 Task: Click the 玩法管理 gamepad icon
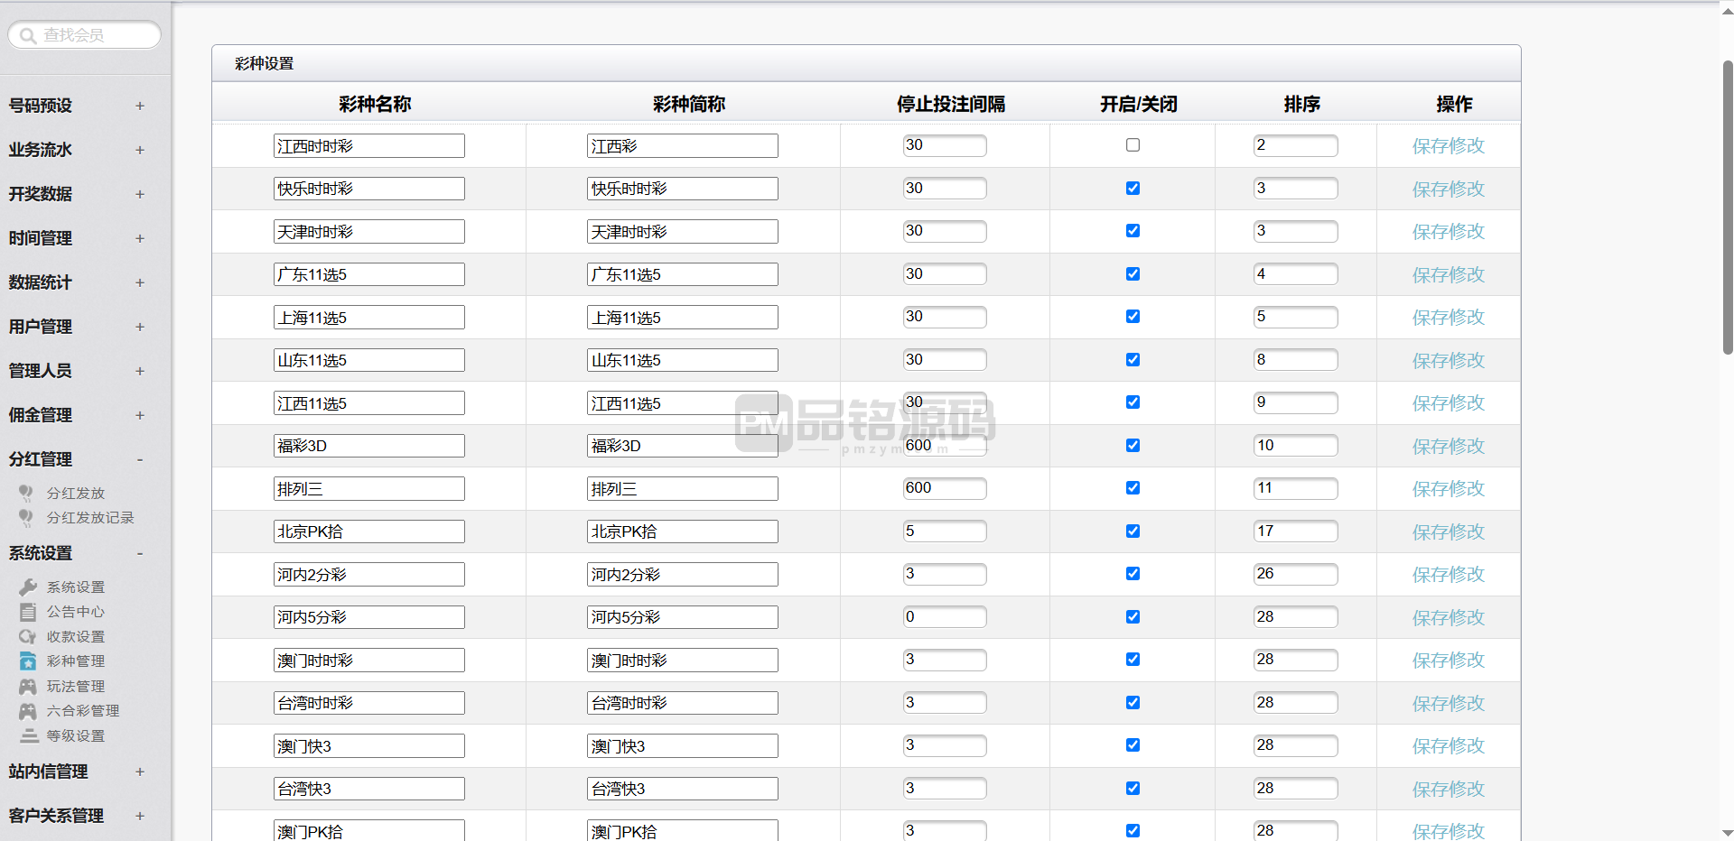(28, 687)
